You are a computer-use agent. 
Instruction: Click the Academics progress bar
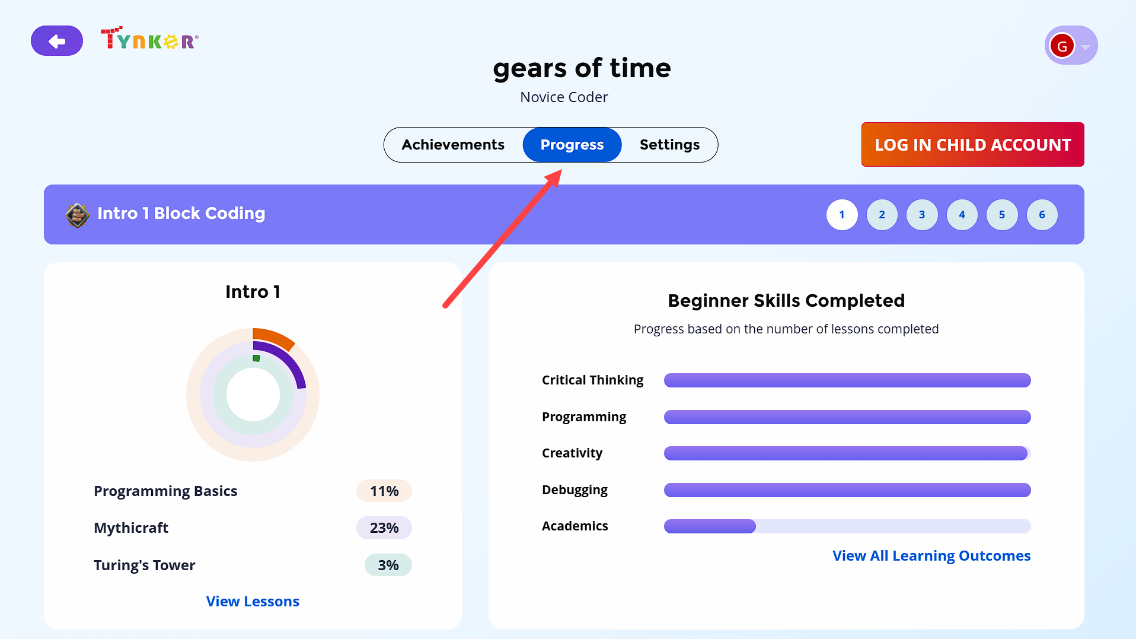[847, 526]
